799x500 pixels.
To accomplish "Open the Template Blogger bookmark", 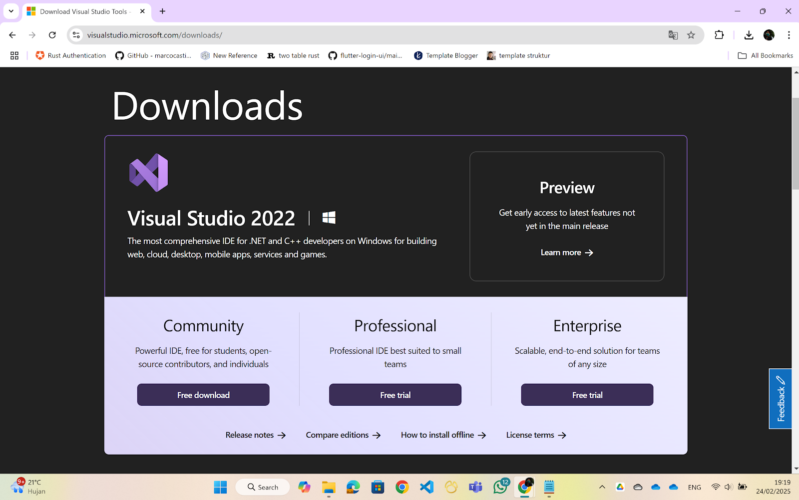I will 446,55.
